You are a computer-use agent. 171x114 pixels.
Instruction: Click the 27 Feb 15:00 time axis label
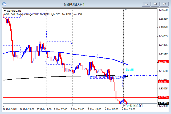44,110
